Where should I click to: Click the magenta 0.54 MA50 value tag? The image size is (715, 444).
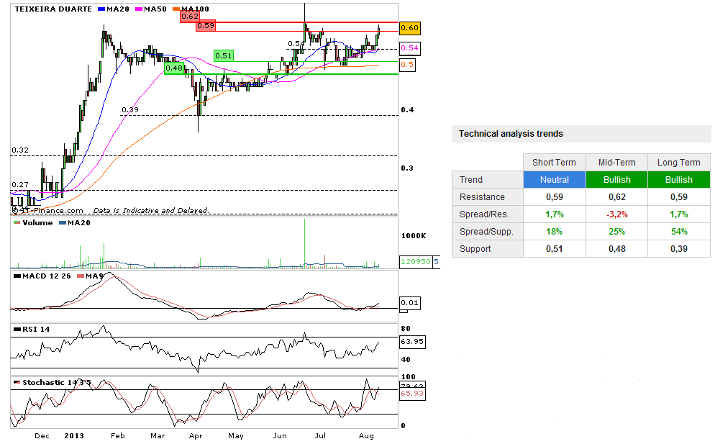pyautogui.click(x=409, y=48)
